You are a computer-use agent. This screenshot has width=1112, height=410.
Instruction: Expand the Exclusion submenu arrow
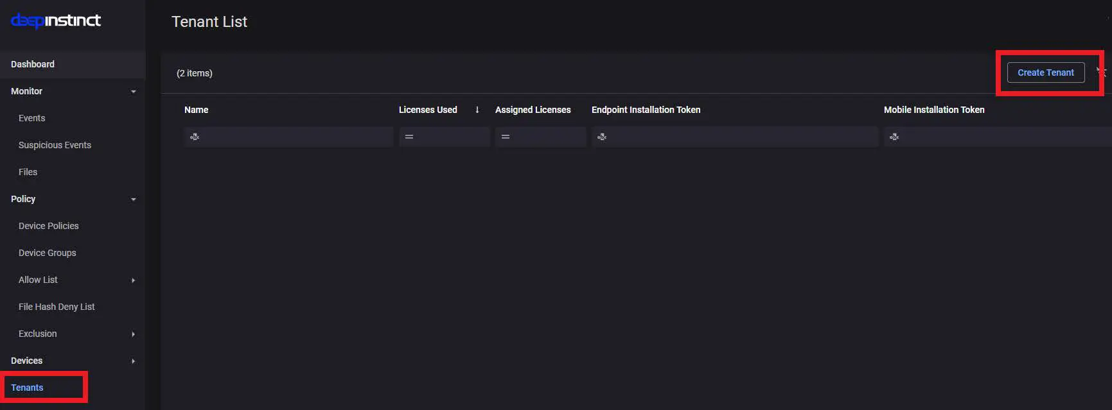click(134, 334)
